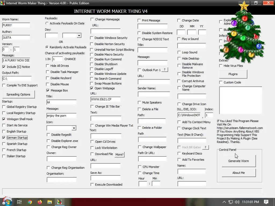Open the volume tray icon

[x=237, y=202]
